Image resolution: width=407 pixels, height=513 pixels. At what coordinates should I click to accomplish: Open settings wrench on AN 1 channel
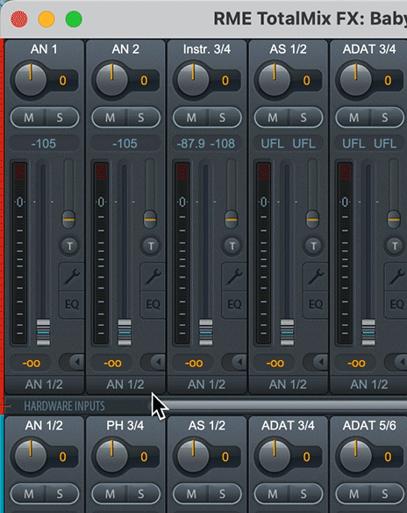pyautogui.click(x=72, y=277)
